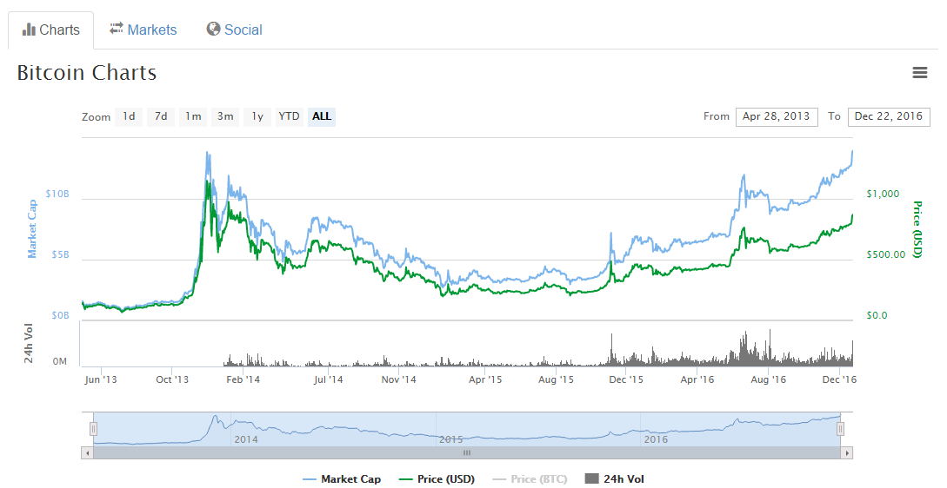Click the Apr '15 axis label

(485, 379)
